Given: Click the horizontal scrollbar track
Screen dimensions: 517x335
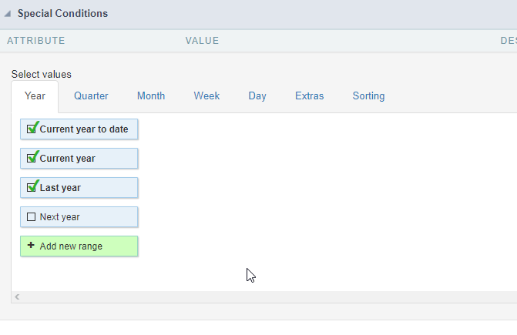Looking at the screenshot, I should click(x=262, y=296).
